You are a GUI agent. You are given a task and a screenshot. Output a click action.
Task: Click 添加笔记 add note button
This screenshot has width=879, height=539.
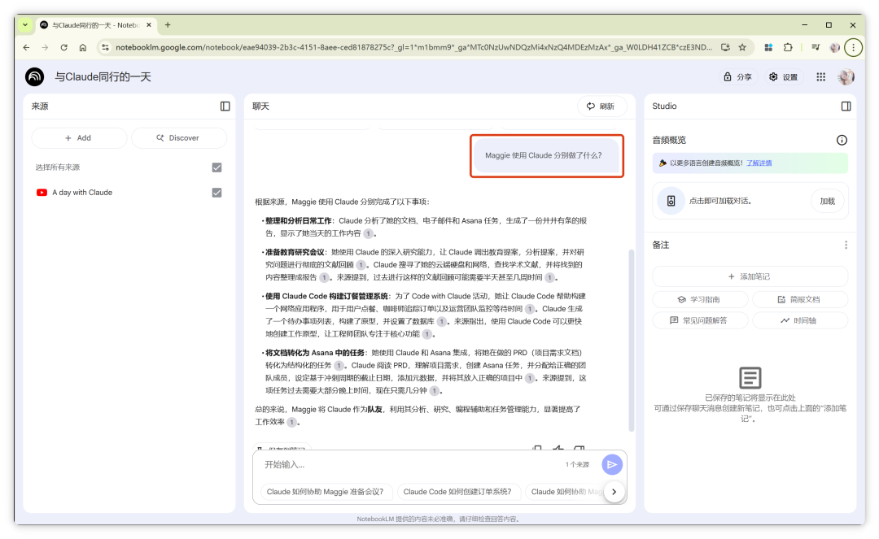pos(750,276)
